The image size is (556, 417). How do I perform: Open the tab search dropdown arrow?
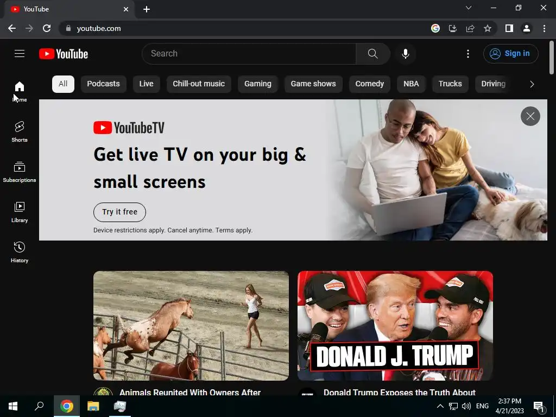tap(469, 8)
